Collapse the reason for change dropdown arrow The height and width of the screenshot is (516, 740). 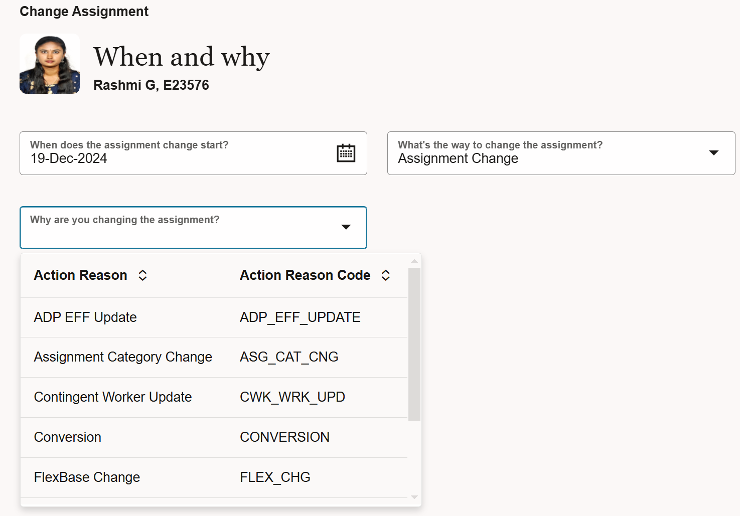click(346, 227)
